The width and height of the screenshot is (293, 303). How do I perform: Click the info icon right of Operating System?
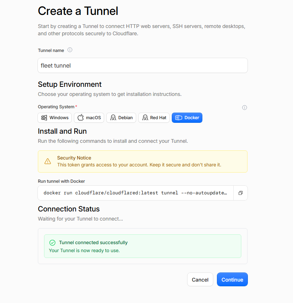(244, 108)
